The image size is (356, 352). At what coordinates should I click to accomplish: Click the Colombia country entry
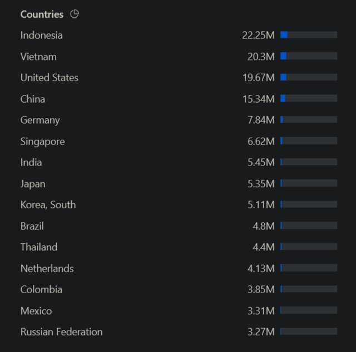(x=41, y=290)
